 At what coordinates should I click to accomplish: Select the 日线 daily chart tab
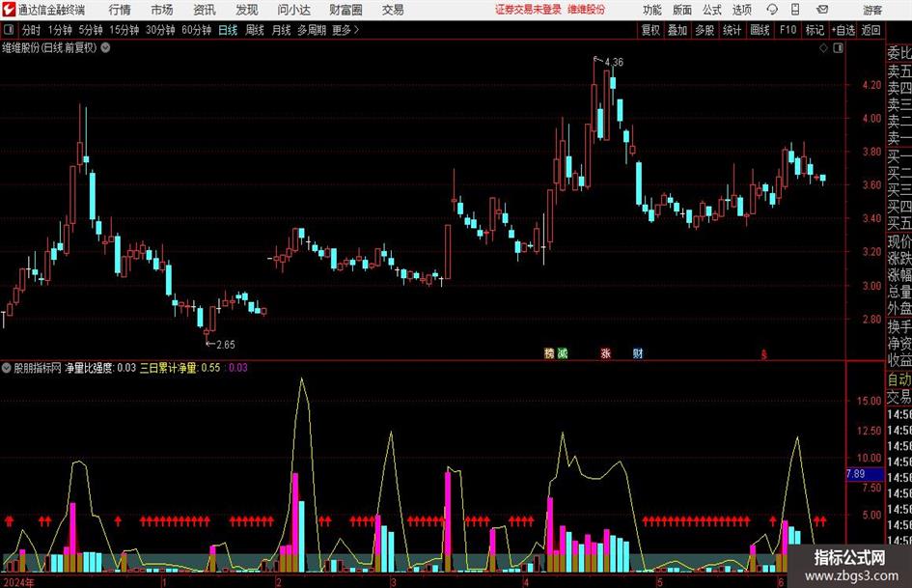click(228, 30)
